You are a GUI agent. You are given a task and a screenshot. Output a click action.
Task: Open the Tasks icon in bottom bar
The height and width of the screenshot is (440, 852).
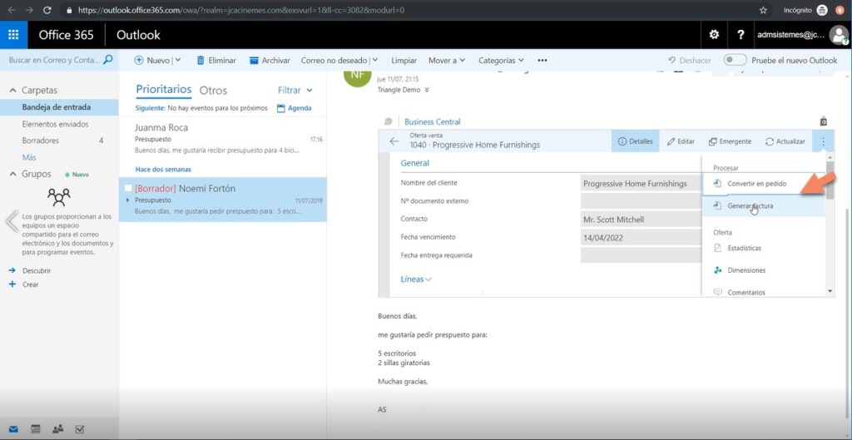point(80,429)
